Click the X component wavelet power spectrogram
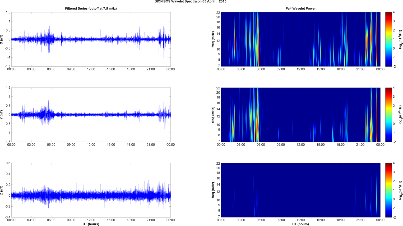Image resolution: width=403 pixels, height=226 pixels. (x=300, y=39)
